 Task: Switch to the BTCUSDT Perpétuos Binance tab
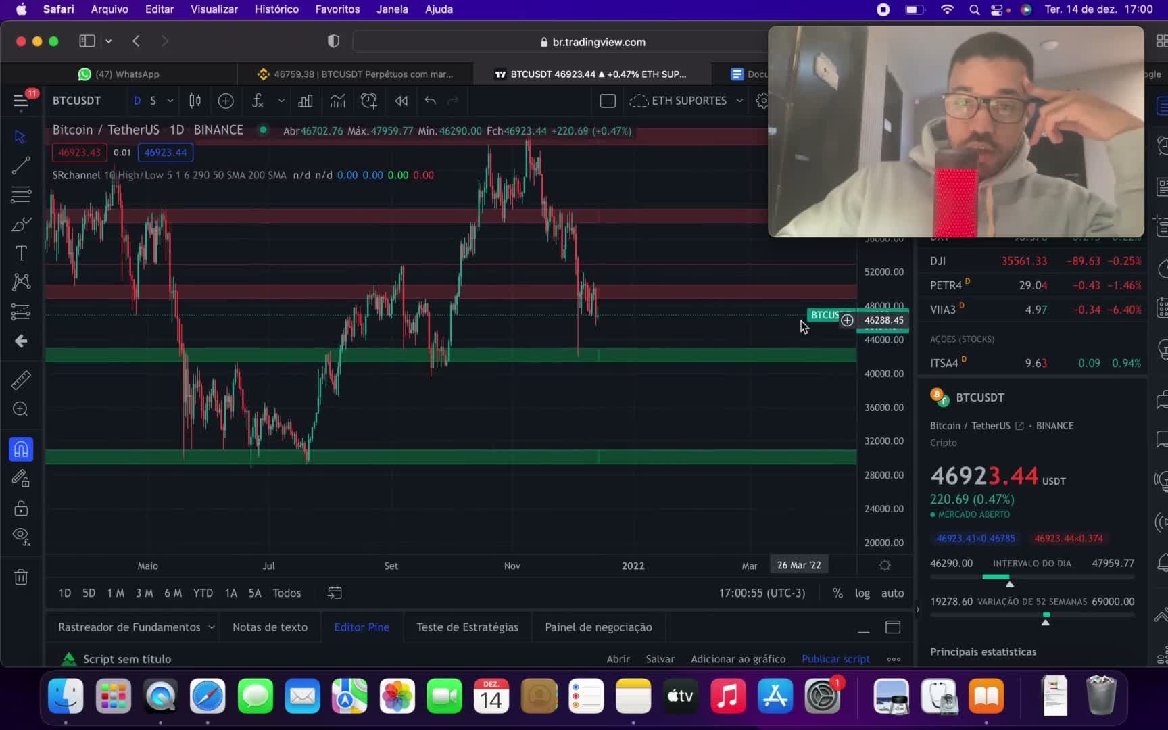pyautogui.click(x=356, y=74)
